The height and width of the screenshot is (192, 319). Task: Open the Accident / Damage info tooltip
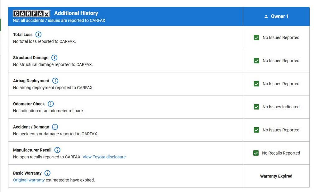(55, 127)
